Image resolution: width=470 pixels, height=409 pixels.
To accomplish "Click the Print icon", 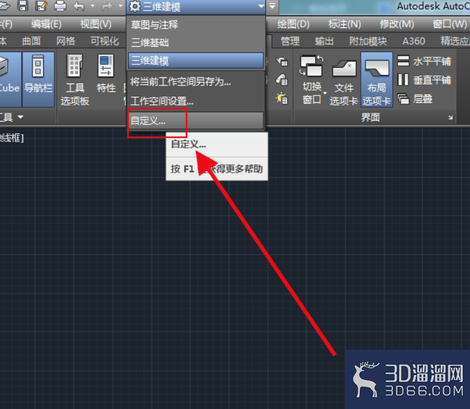I will pyautogui.click(x=60, y=6).
